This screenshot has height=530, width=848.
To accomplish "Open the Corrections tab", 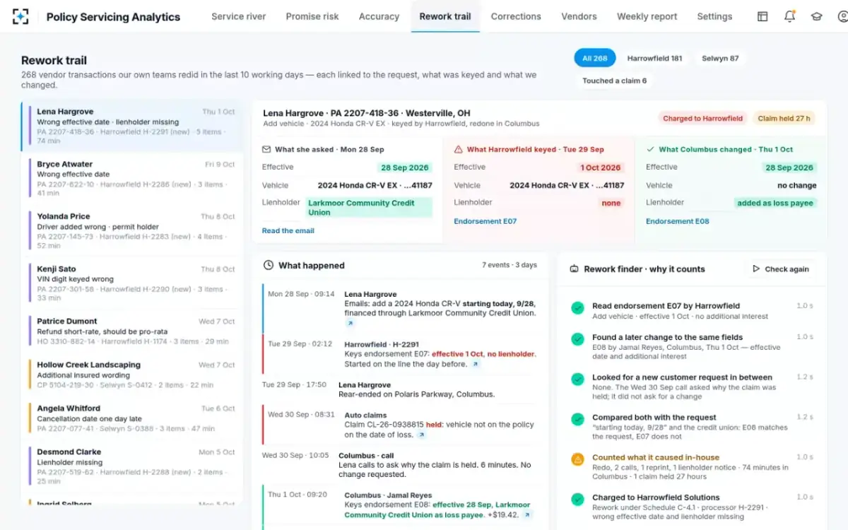I will [516, 16].
